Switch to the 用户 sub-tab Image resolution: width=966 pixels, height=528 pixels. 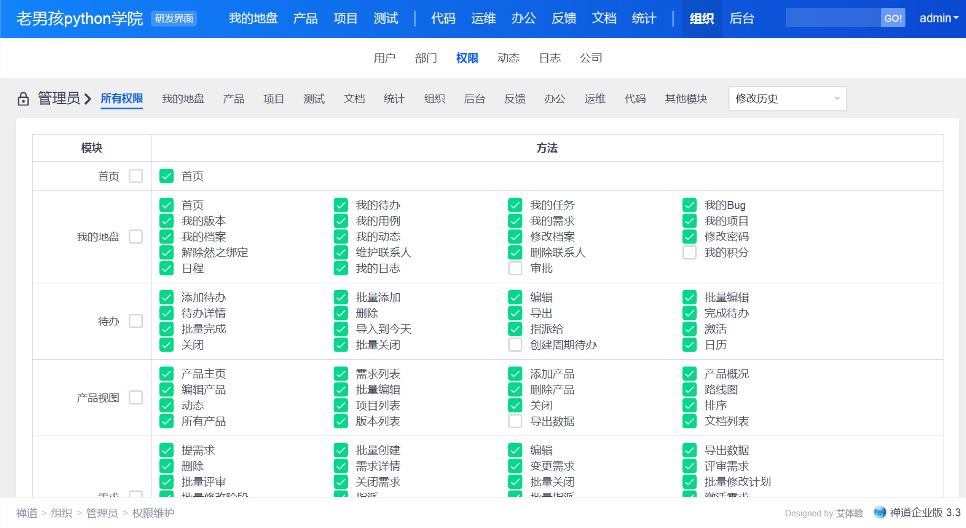tap(384, 58)
